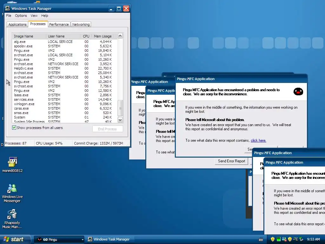Image resolution: width=325 pixels, height=244 pixels.
Task: Select the Windows Live Messenger desktop shortcut
Action: tap(12, 193)
